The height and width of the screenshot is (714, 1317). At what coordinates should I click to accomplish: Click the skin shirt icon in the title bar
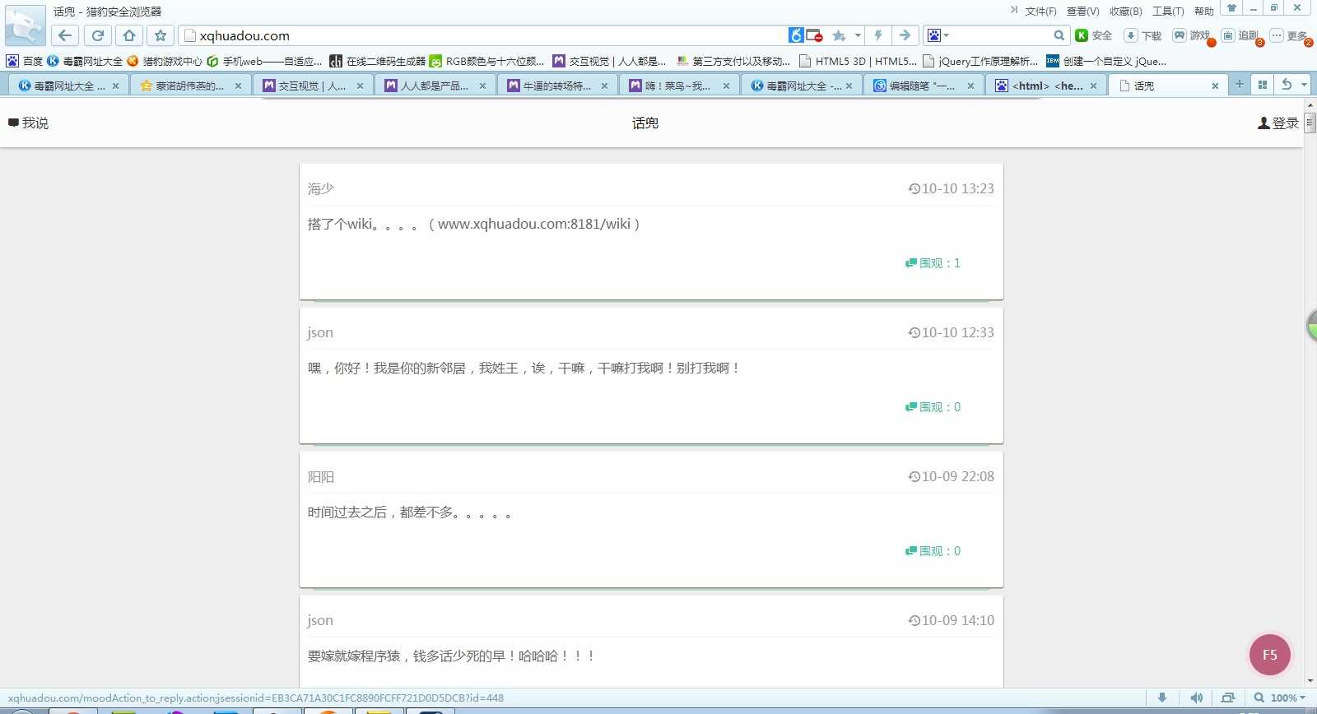pos(1231,8)
